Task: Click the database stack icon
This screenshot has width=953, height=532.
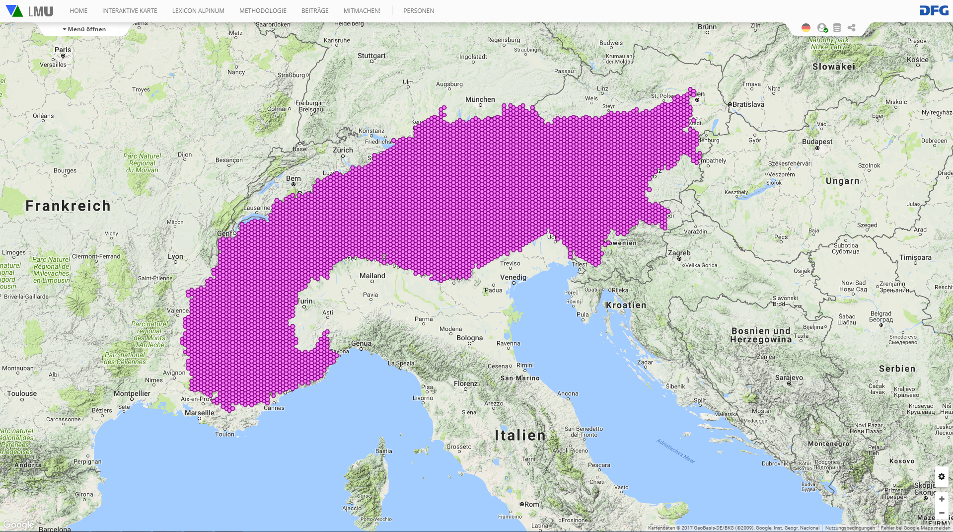Action: pyautogui.click(x=837, y=28)
